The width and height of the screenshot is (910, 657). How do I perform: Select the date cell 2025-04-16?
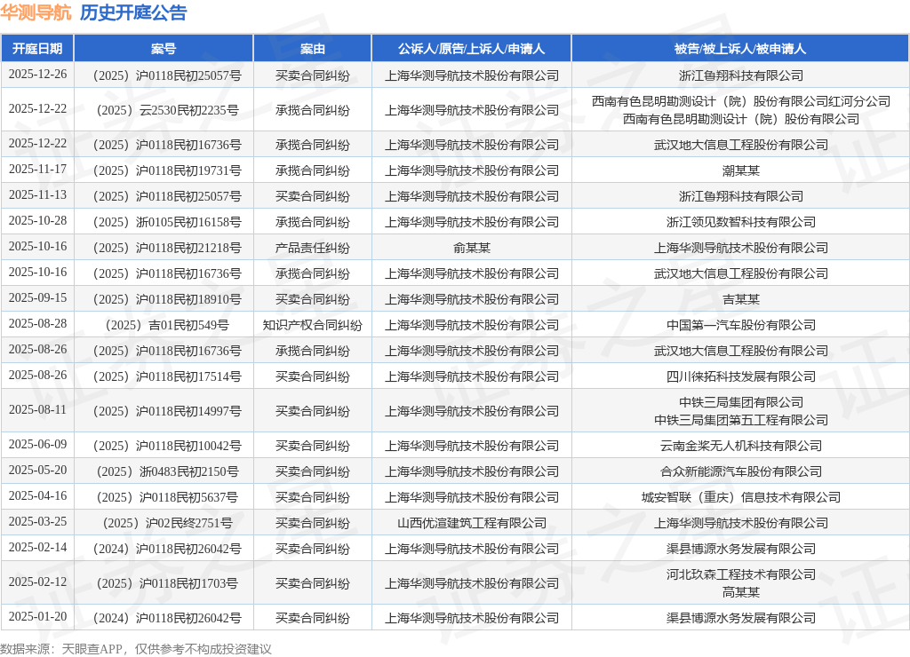tap(37, 495)
